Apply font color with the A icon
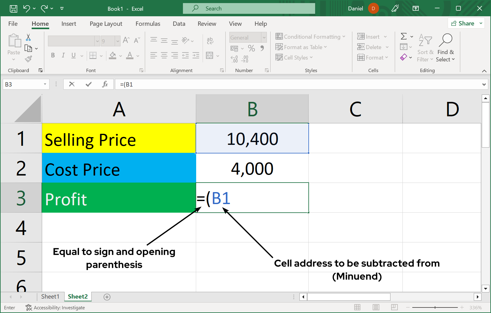491x313 pixels. (x=130, y=55)
